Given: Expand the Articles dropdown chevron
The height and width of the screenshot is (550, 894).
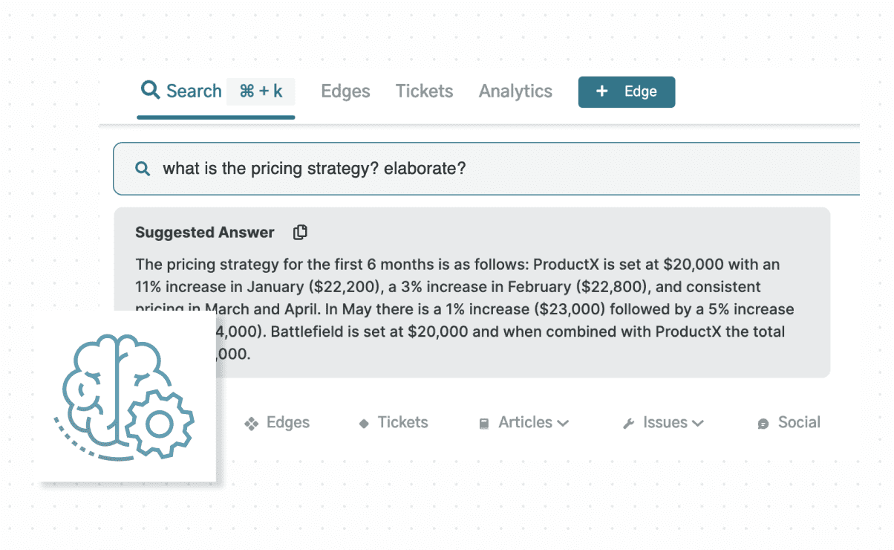Looking at the screenshot, I should point(563,424).
